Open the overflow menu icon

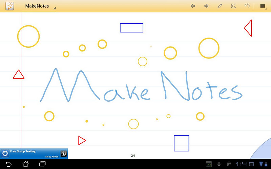[x=263, y=6]
